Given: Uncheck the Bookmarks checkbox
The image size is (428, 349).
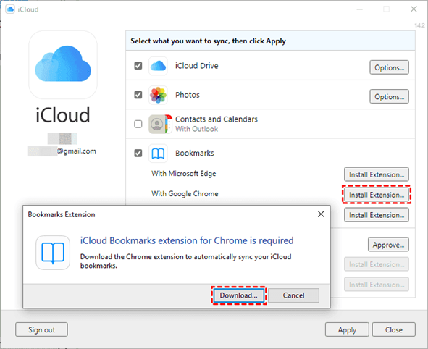Looking at the screenshot, I should click(x=138, y=154).
